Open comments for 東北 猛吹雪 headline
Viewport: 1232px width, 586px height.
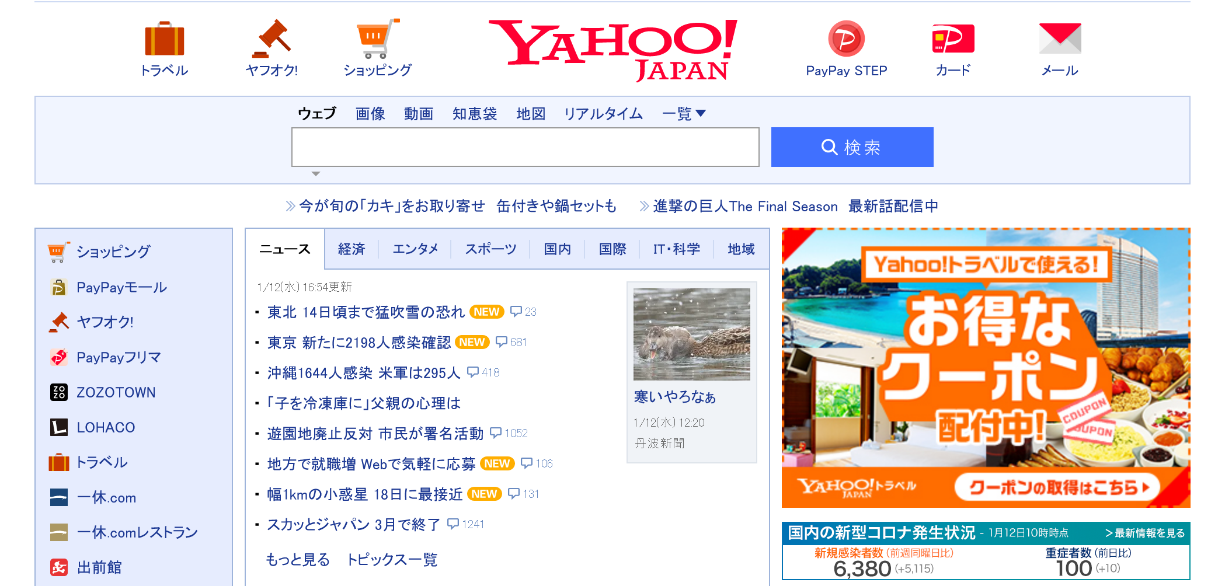pos(523,312)
